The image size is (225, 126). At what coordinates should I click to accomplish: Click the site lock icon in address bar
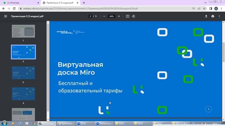(21, 8)
